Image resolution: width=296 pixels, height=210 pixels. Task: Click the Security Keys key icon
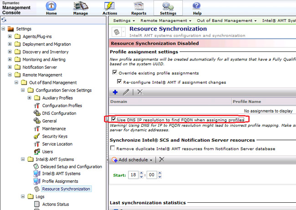[x=36, y=136]
